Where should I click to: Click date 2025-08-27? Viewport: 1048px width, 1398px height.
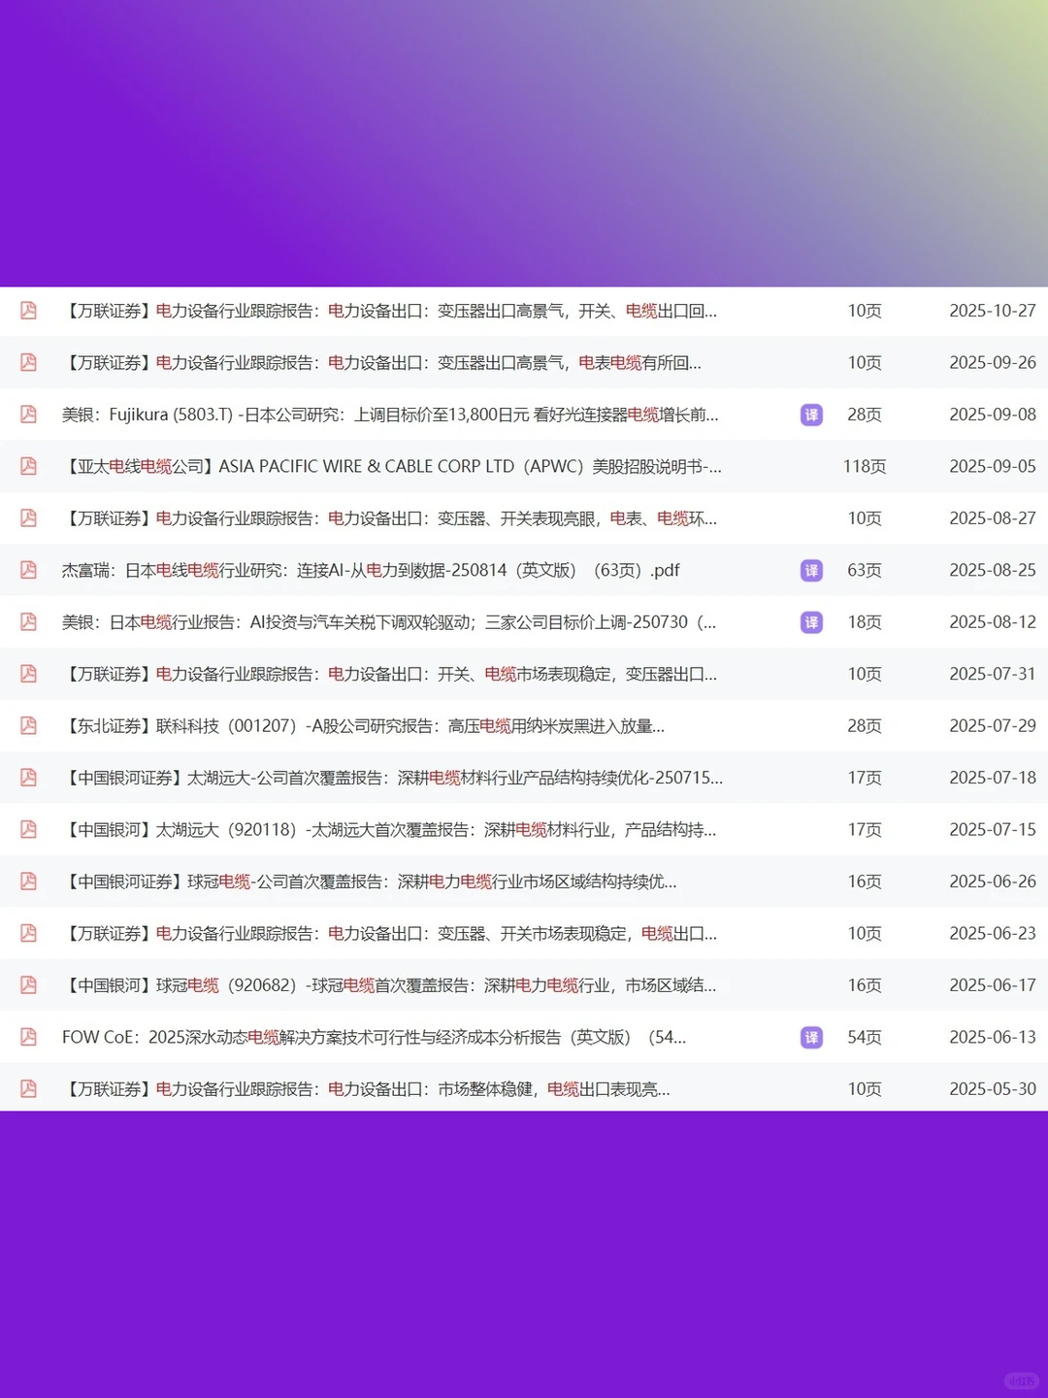coord(993,518)
